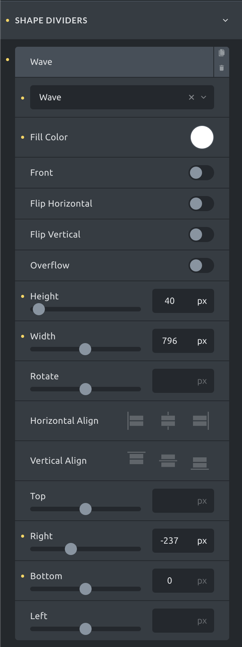The image size is (242, 647).
Task: Enable the Overflow switch
Action: pos(201,265)
